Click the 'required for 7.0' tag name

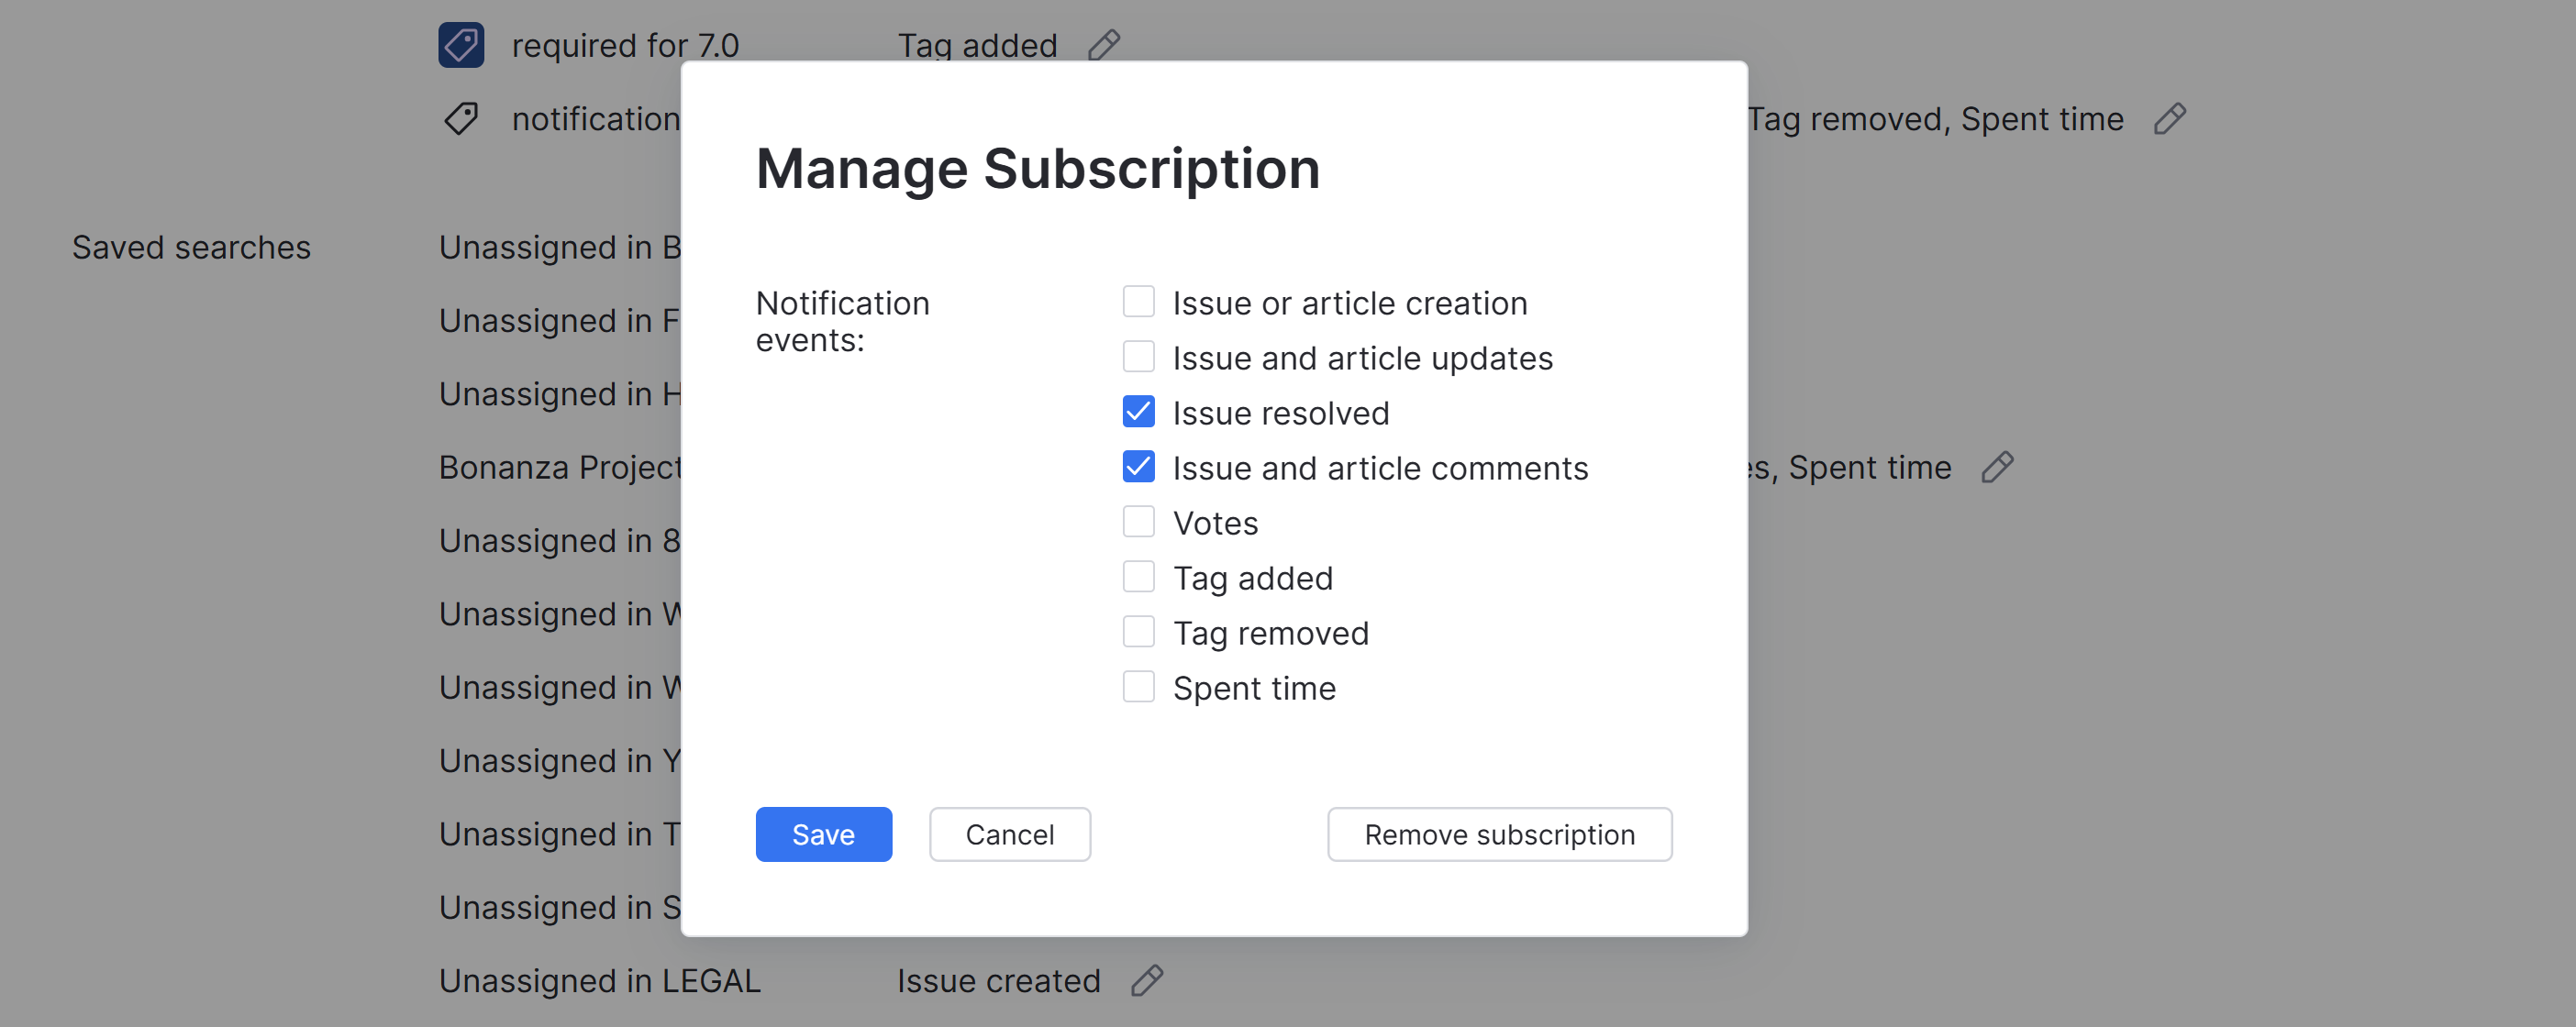click(x=625, y=46)
